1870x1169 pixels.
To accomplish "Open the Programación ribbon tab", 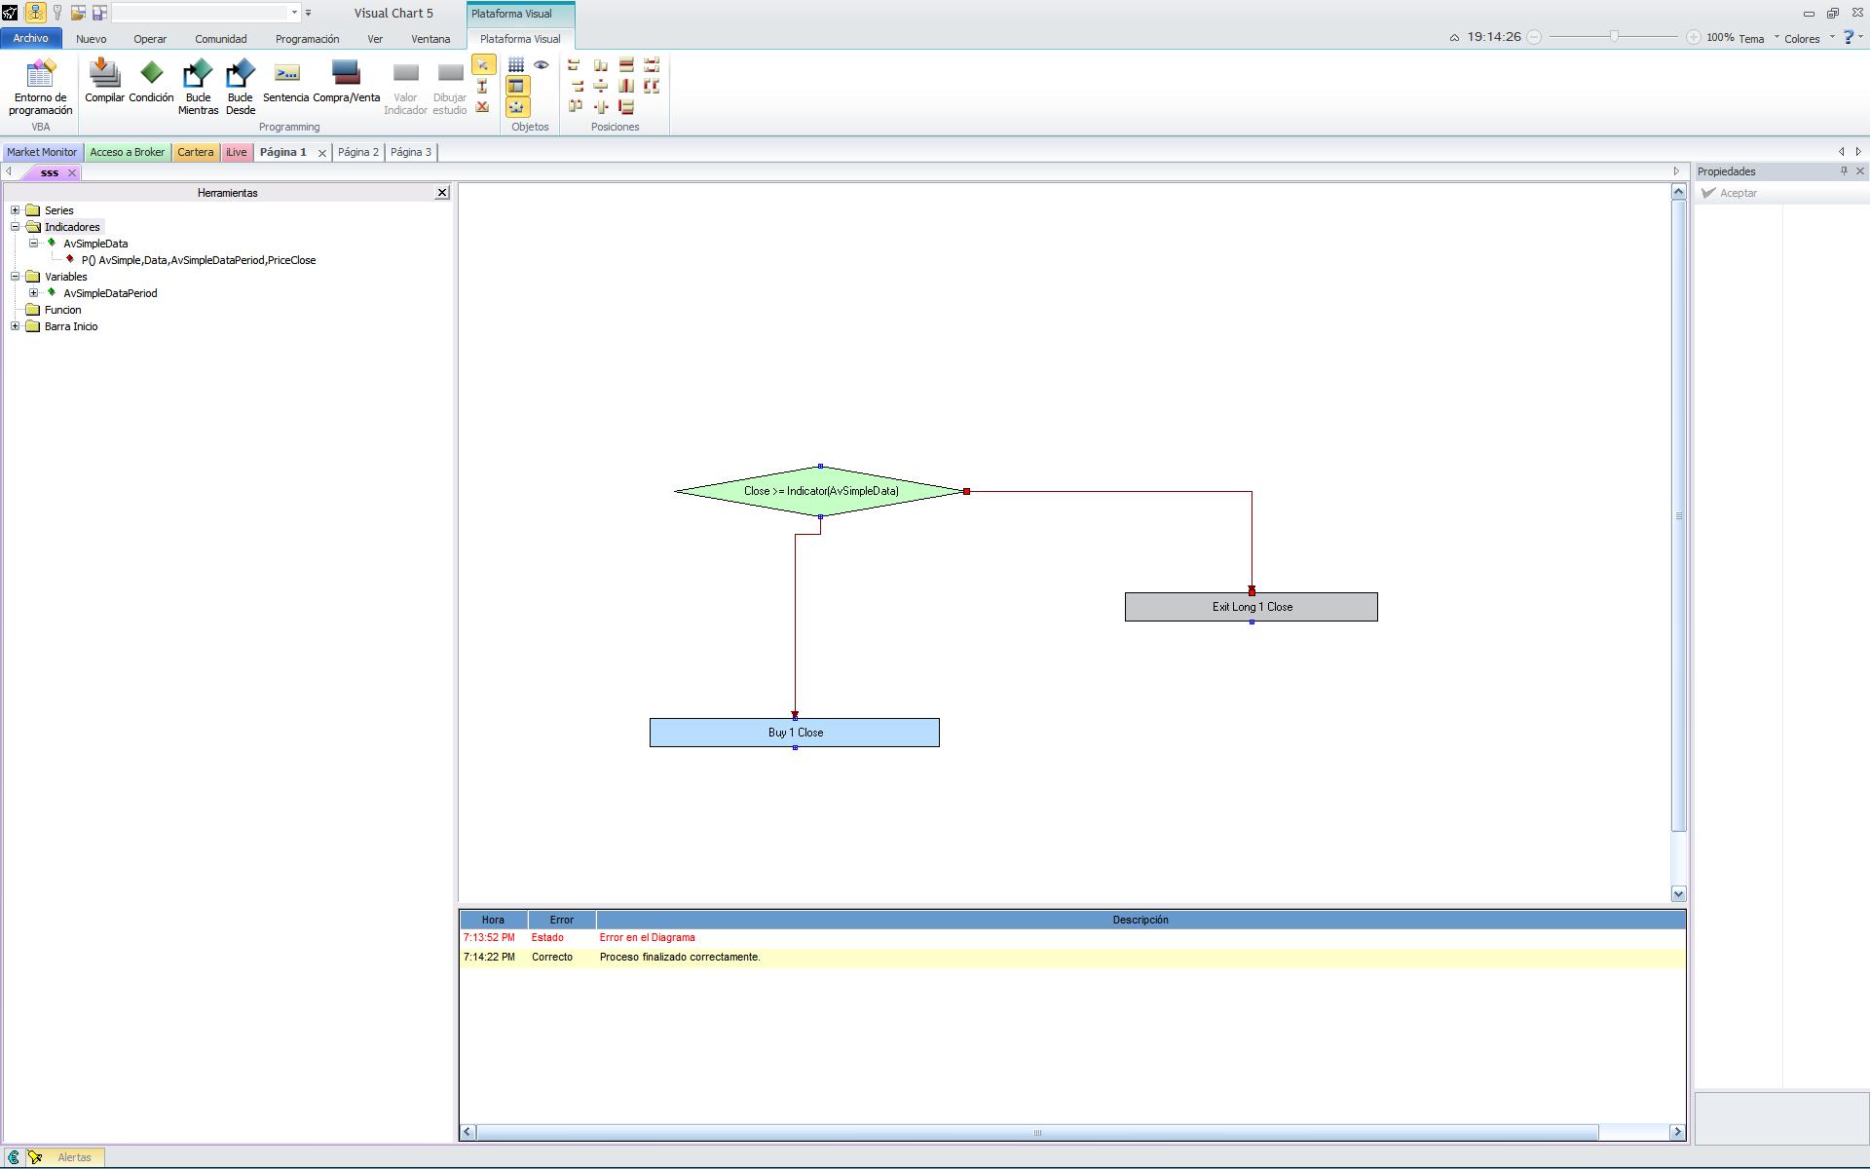I will coord(307,39).
